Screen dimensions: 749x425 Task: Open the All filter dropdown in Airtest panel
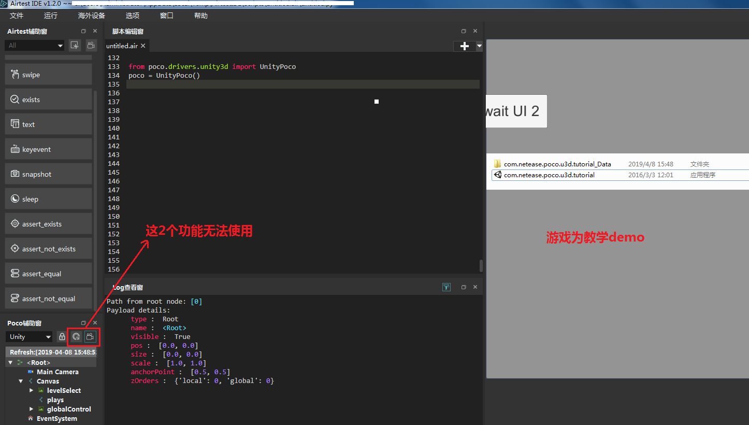(x=35, y=45)
